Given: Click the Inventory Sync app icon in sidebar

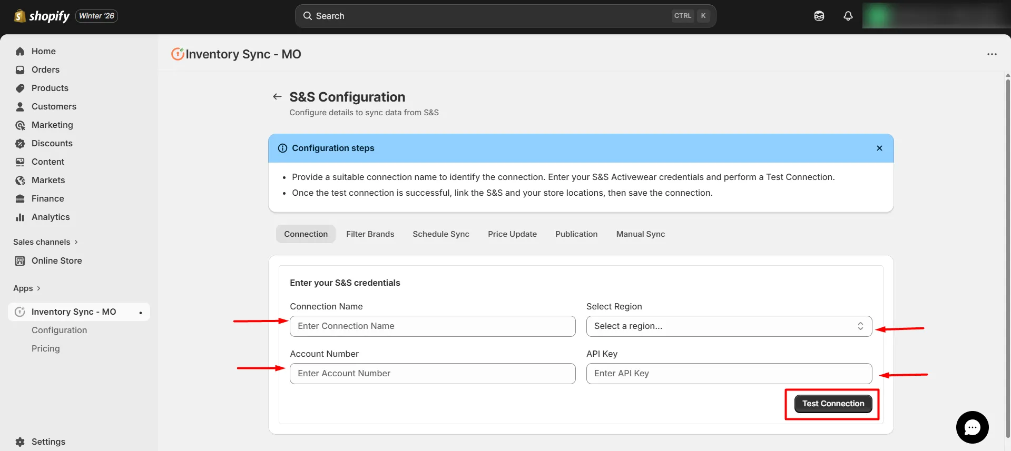Looking at the screenshot, I should point(20,312).
